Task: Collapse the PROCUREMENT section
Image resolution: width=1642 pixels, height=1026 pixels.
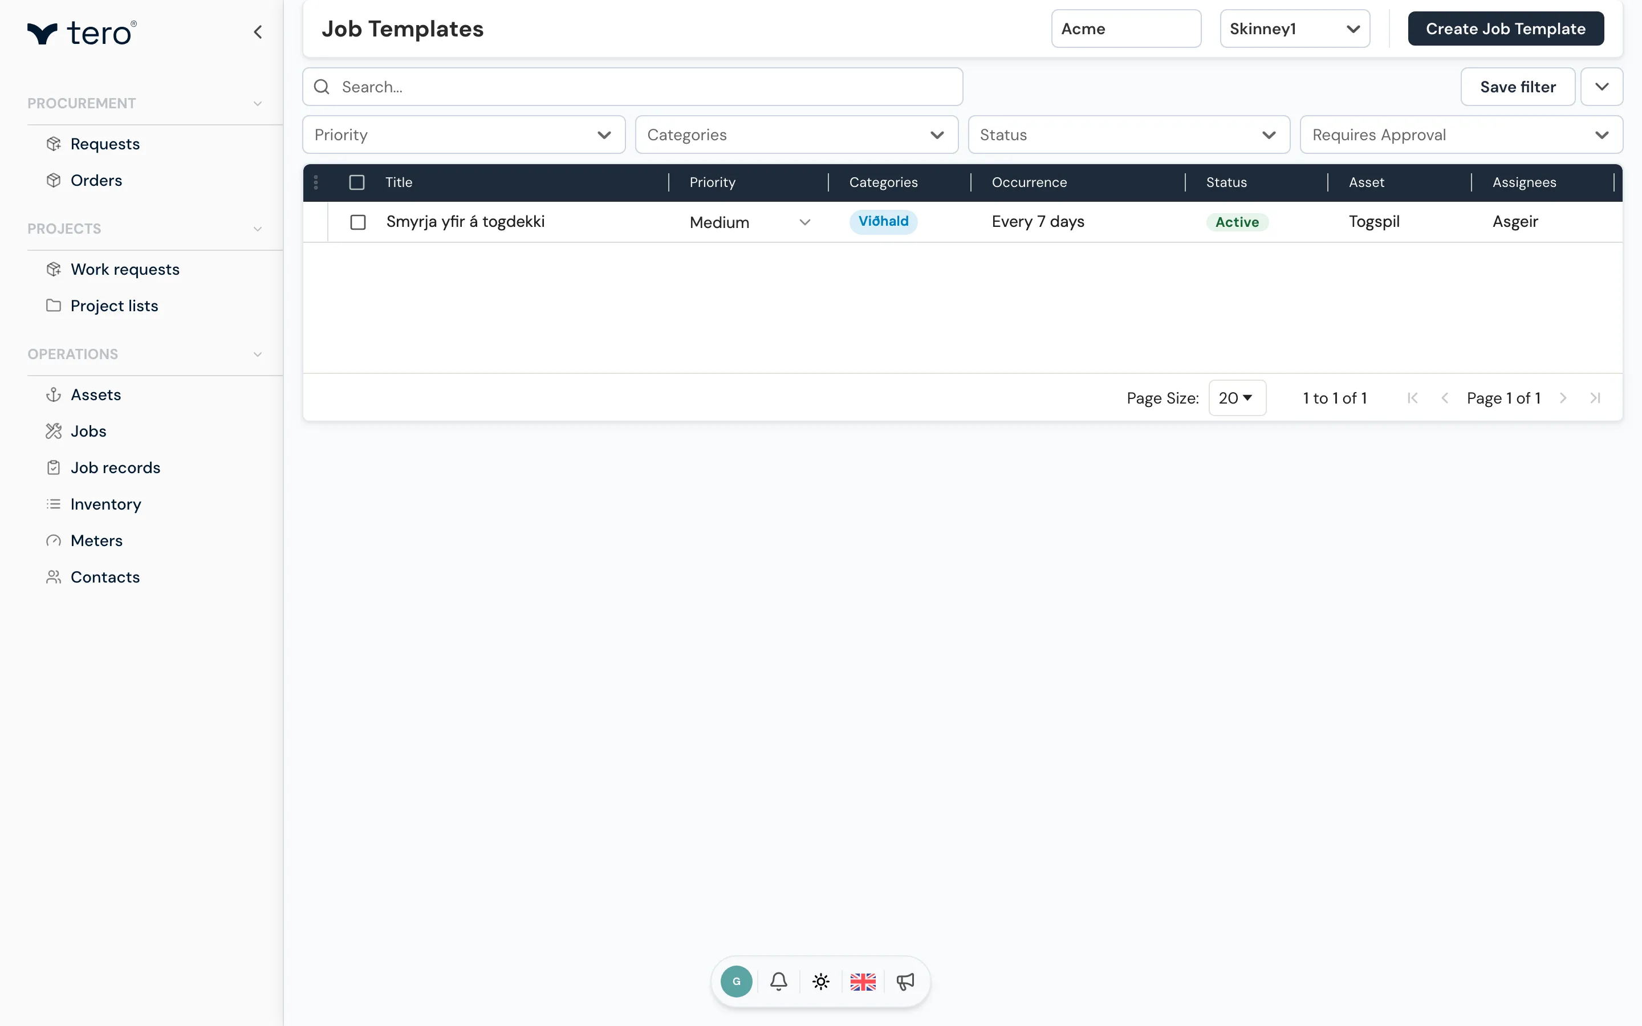Action: 258,104
